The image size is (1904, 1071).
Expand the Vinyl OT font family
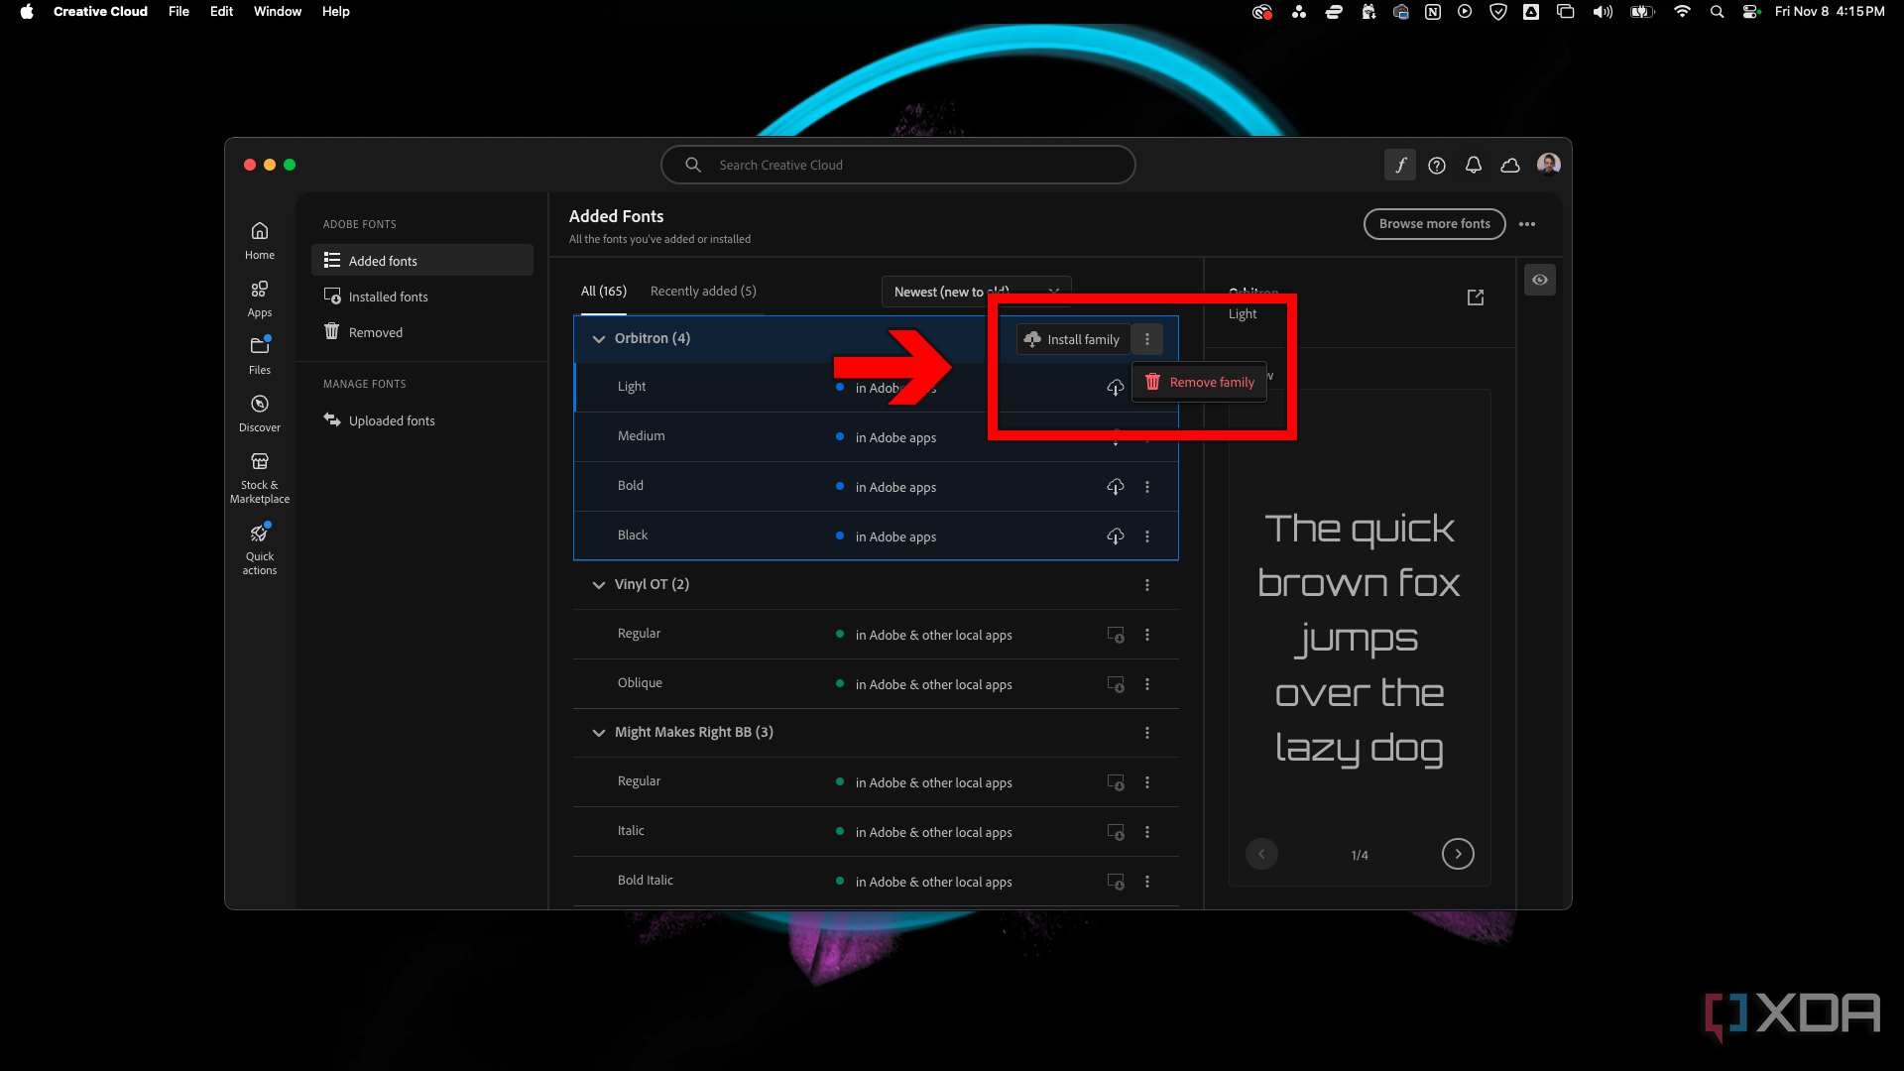click(598, 583)
